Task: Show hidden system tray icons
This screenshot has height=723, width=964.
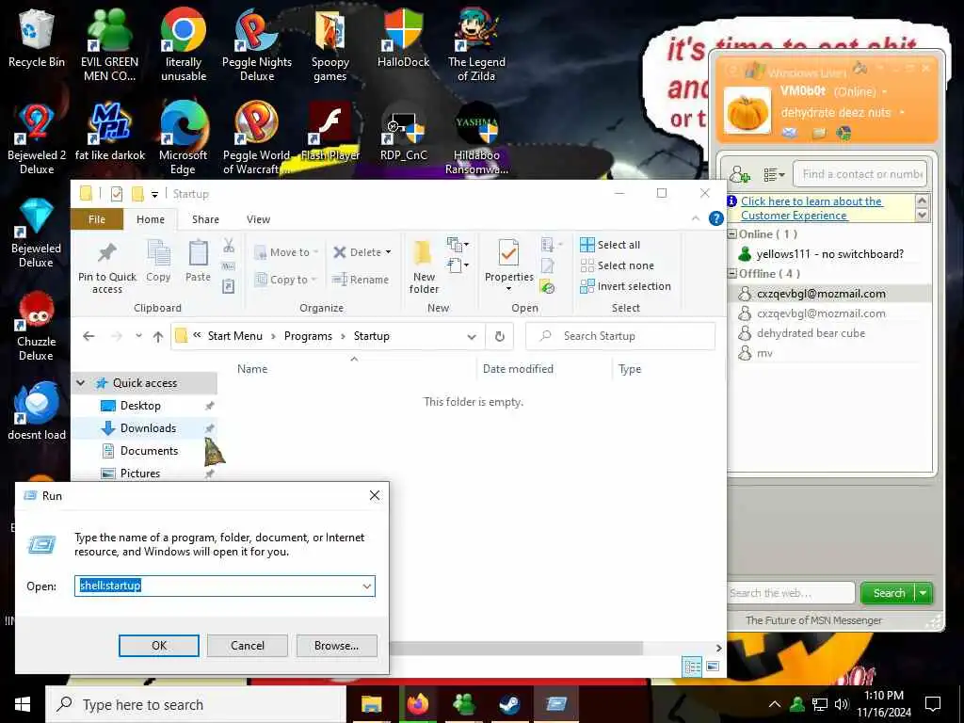Action: coord(775,704)
